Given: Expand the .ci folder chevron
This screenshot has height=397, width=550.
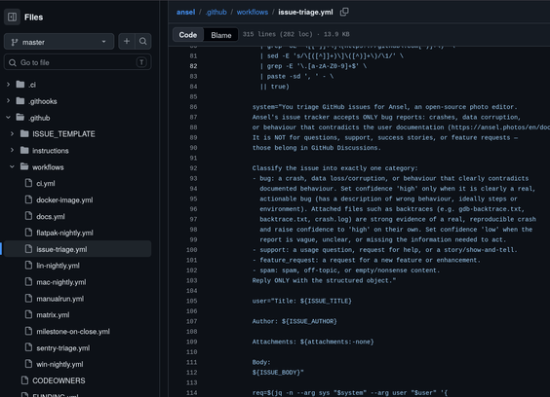Looking at the screenshot, I should 8,85.
